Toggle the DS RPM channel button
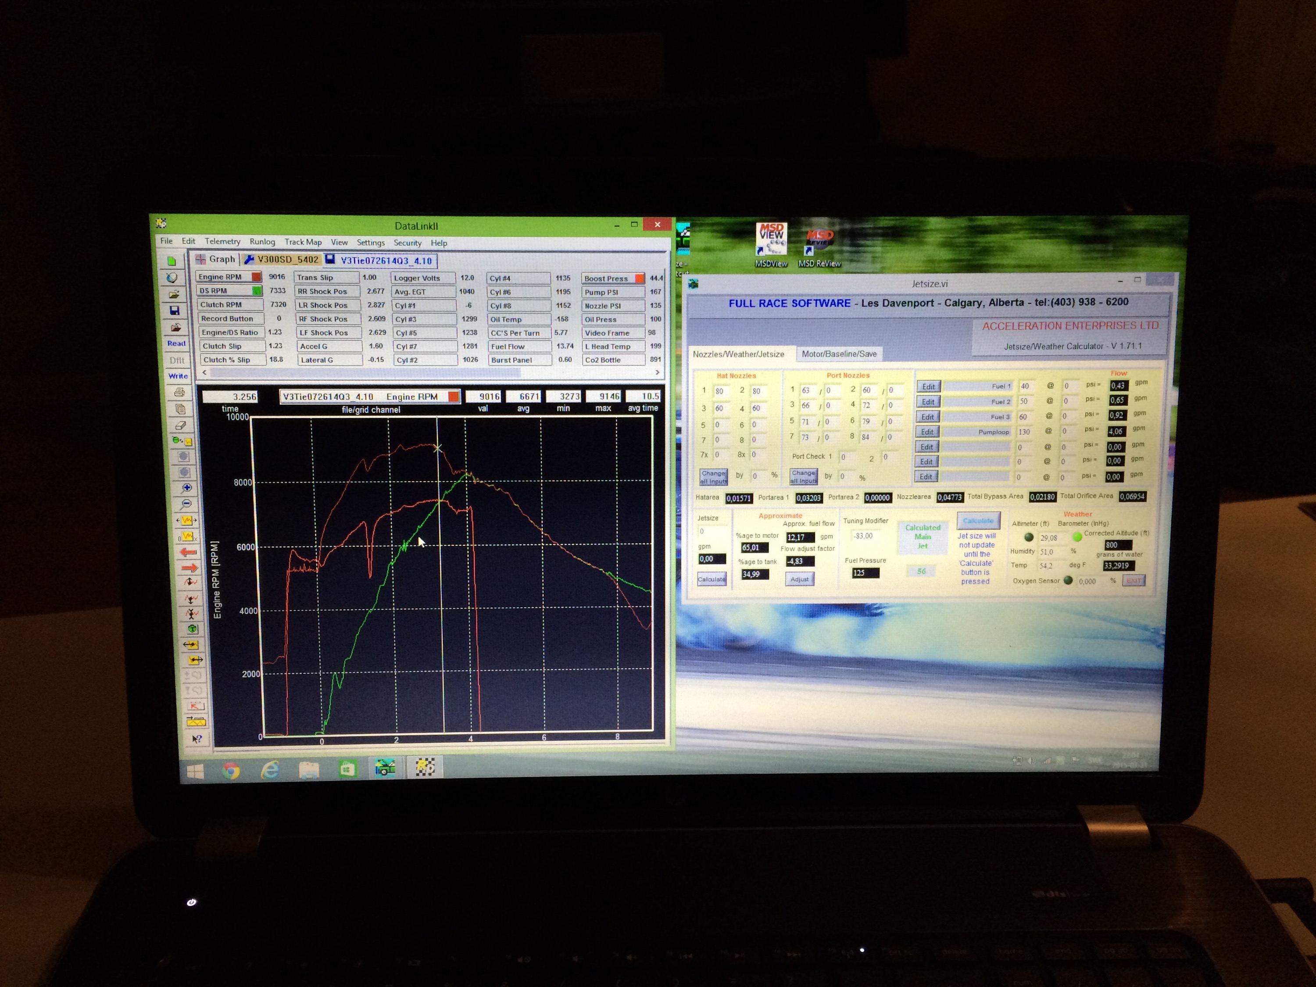The width and height of the screenshot is (1316, 987). coord(230,291)
